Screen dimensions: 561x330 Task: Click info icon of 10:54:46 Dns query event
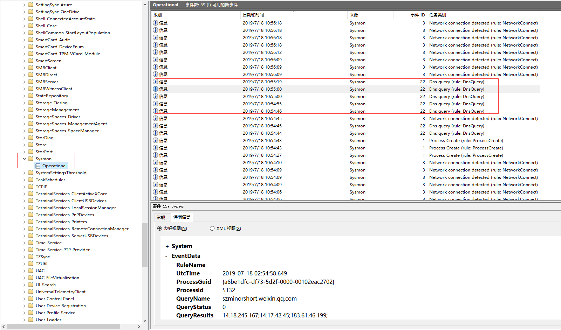(156, 111)
